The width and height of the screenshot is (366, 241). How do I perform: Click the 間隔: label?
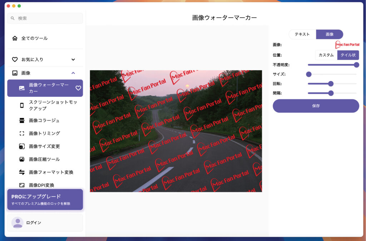[x=277, y=93]
